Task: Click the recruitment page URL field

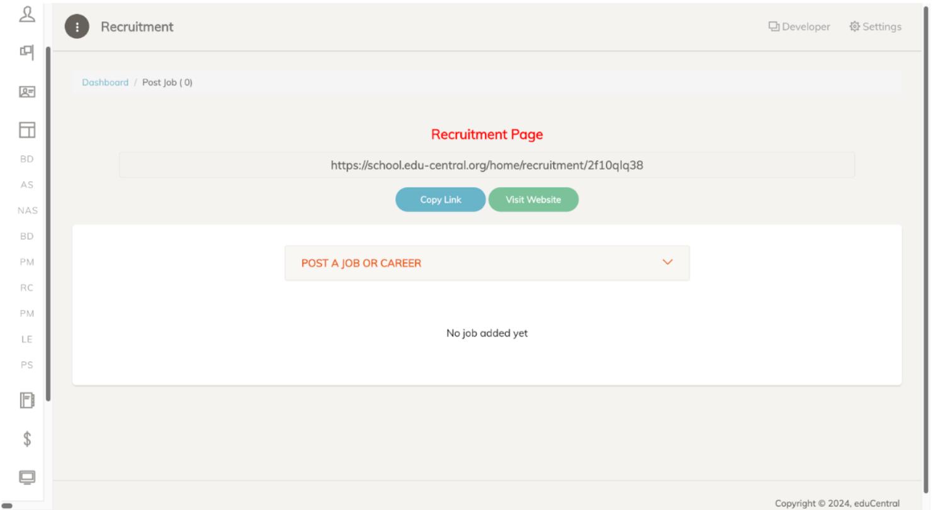Action: tap(487, 165)
